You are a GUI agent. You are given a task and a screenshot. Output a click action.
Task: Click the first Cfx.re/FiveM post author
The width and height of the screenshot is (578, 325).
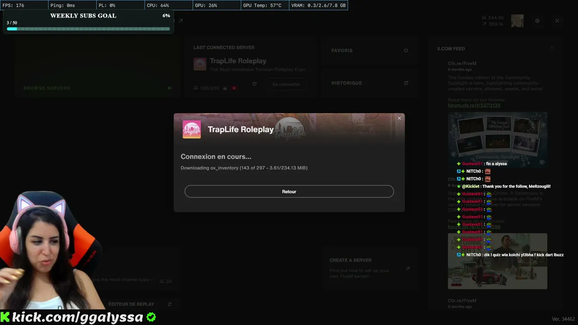(x=462, y=64)
